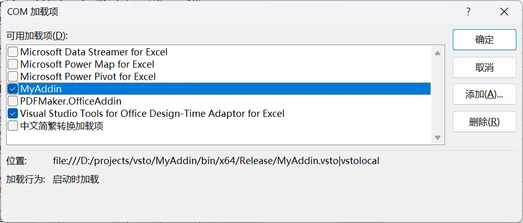The height and width of the screenshot is (223, 523).
Task: Select the Microsoft Data Streamer for Excel entry
Action: (x=94, y=52)
